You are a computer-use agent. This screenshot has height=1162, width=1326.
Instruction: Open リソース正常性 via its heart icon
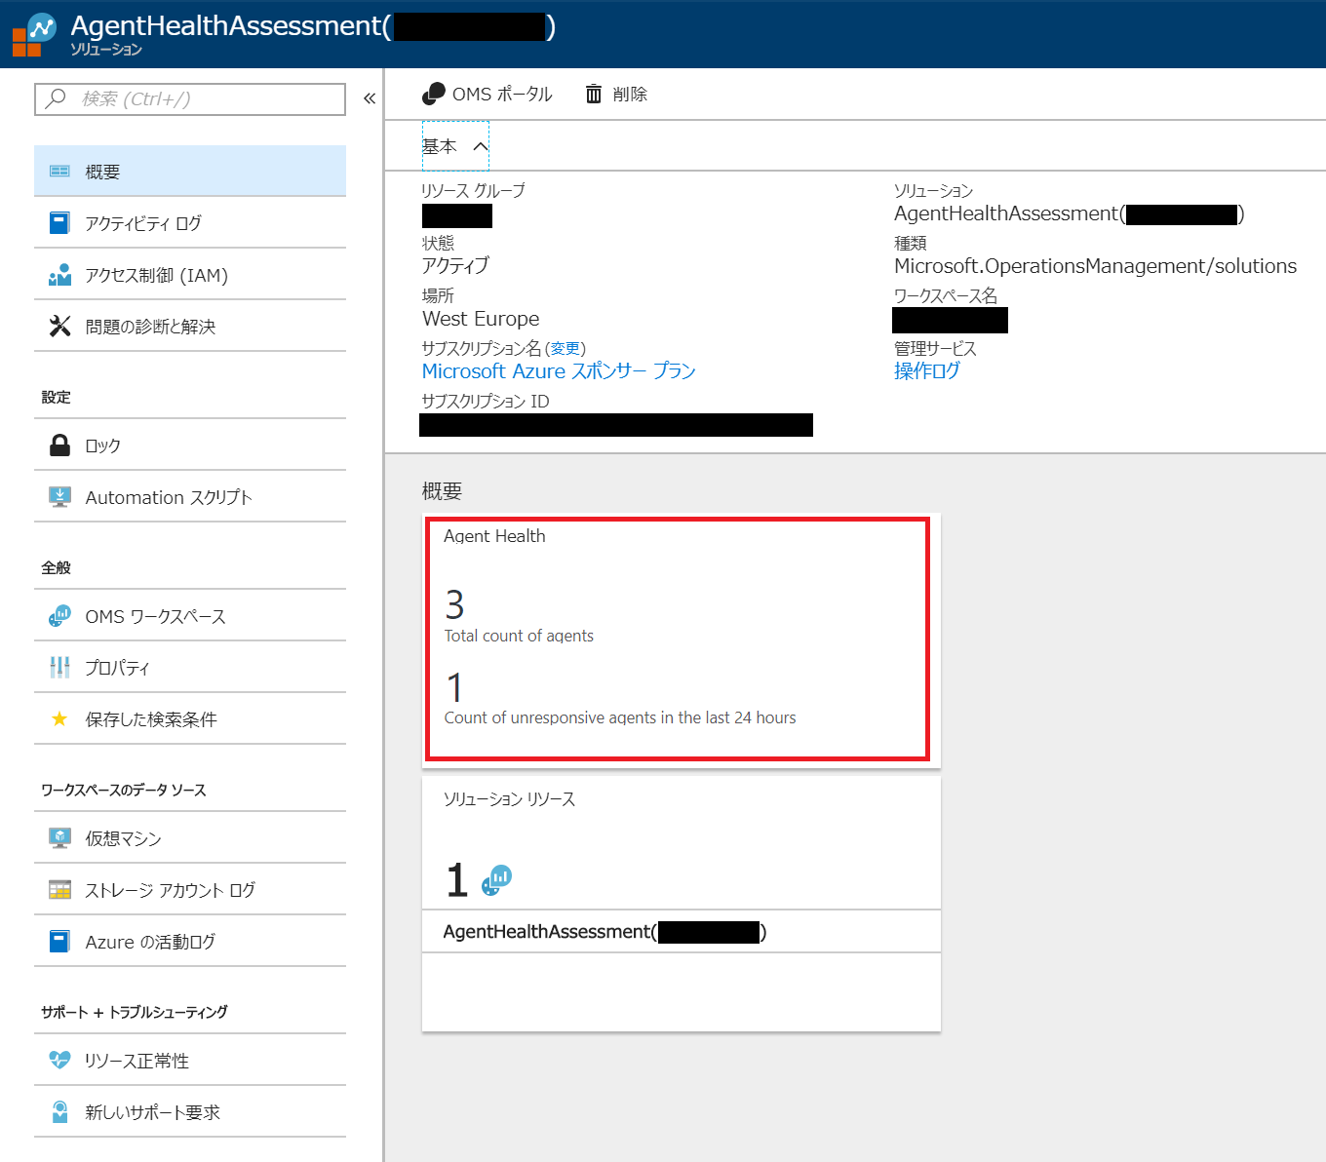[59, 1060]
